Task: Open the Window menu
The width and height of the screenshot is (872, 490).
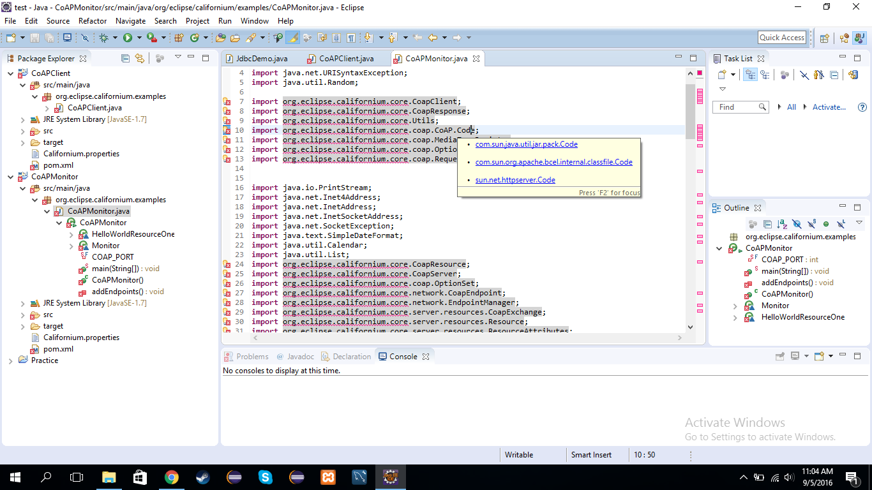Action: pyautogui.click(x=255, y=21)
